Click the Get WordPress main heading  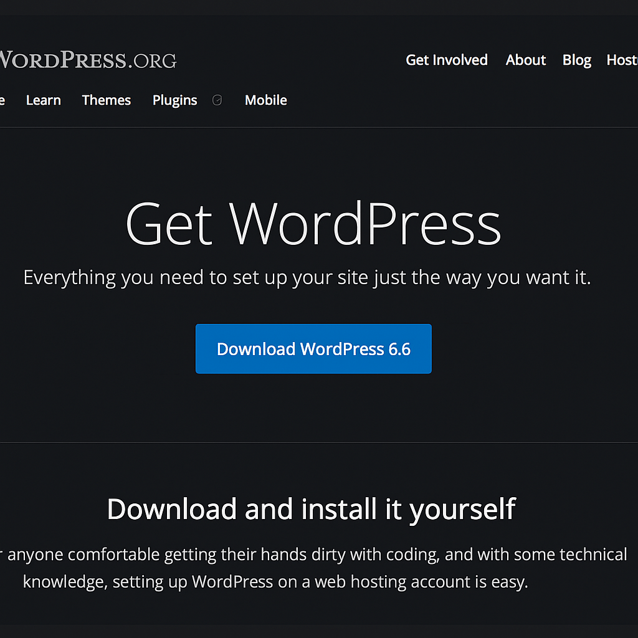point(313,224)
